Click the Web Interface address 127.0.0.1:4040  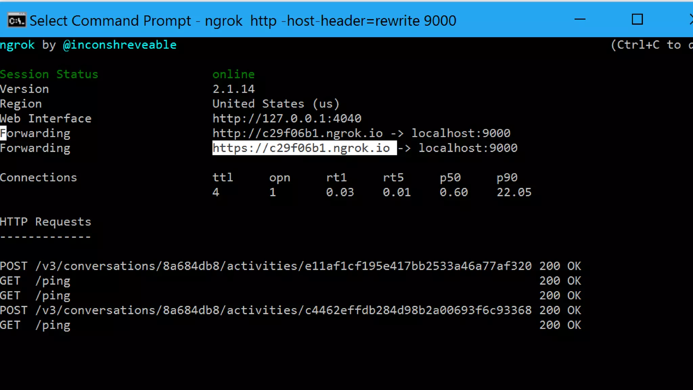[x=287, y=118]
